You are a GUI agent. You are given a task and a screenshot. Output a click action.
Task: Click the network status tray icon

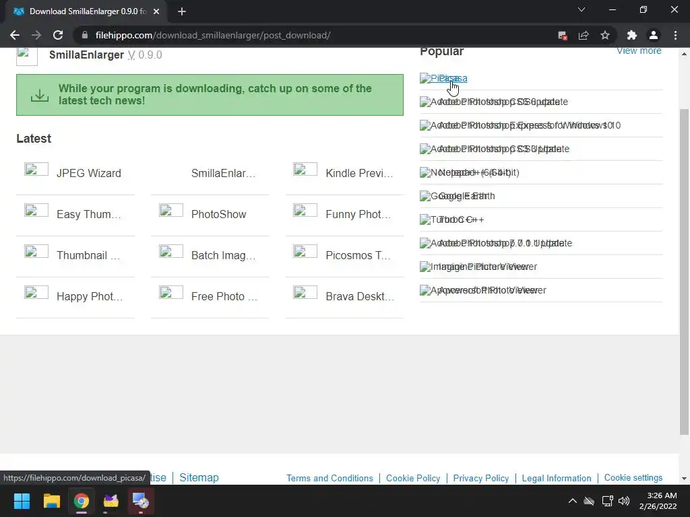click(x=608, y=501)
